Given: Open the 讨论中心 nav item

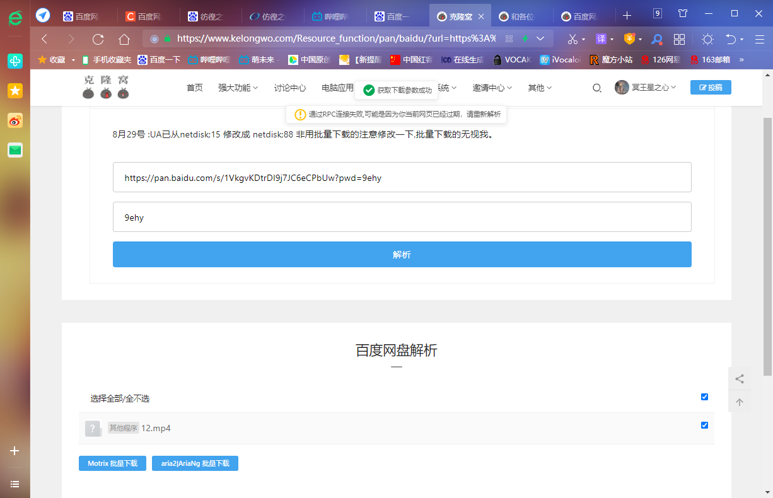Looking at the screenshot, I should [290, 88].
